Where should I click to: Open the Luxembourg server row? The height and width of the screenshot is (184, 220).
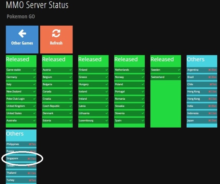(93, 121)
